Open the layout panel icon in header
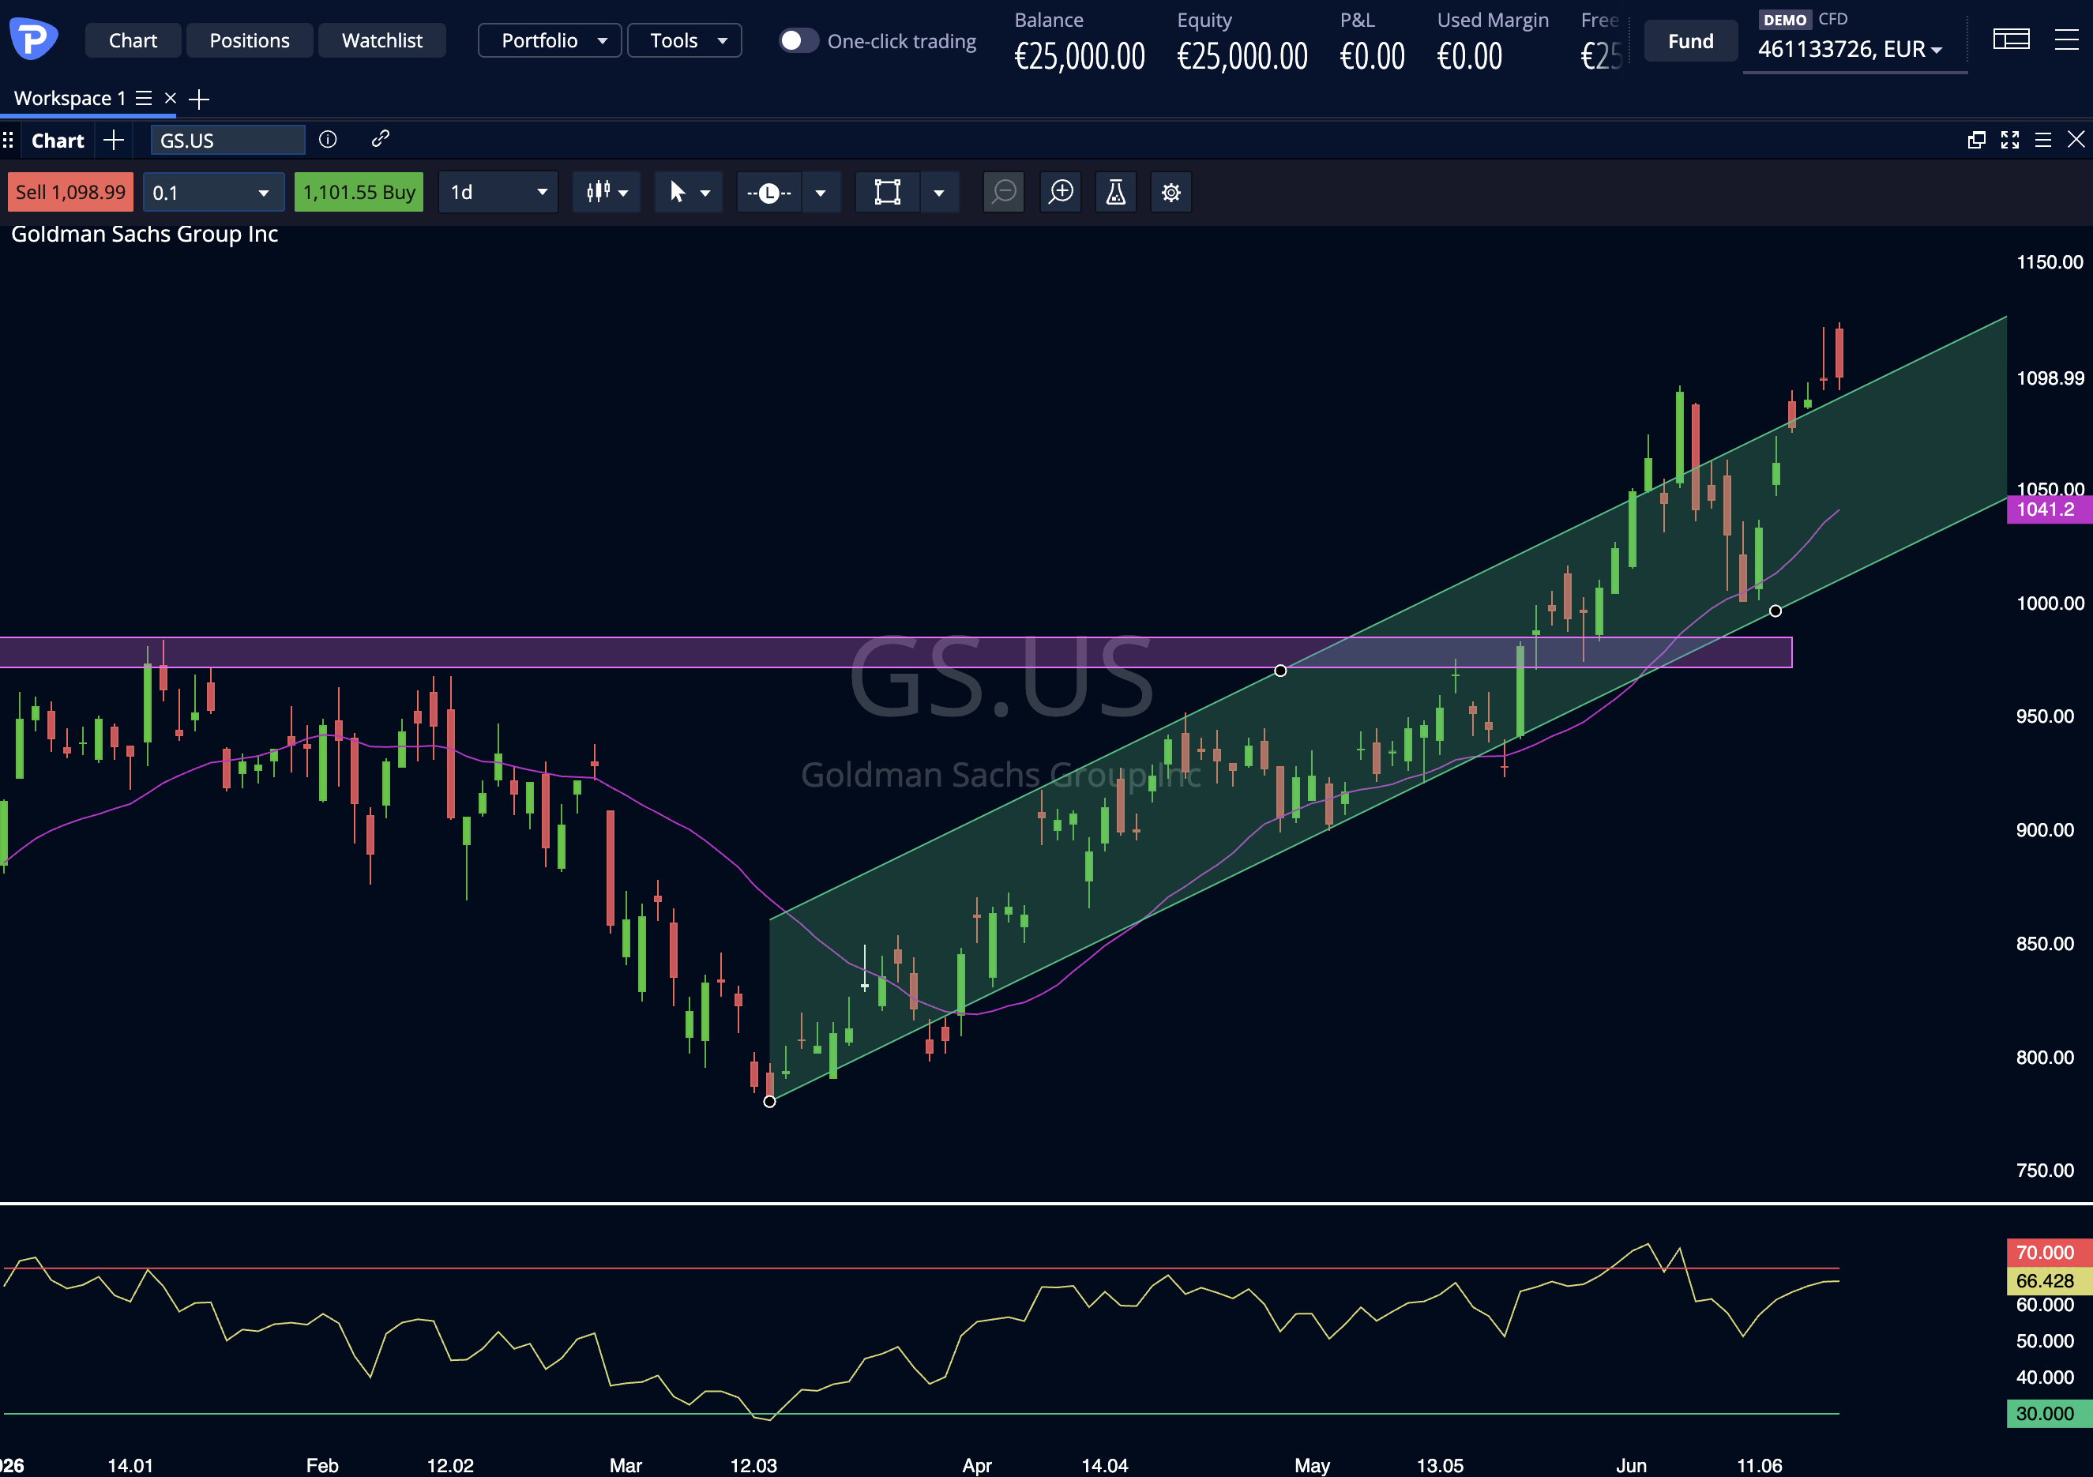Image resolution: width=2093 pixels, height=1477 pixels. (x=2011, y=39)
